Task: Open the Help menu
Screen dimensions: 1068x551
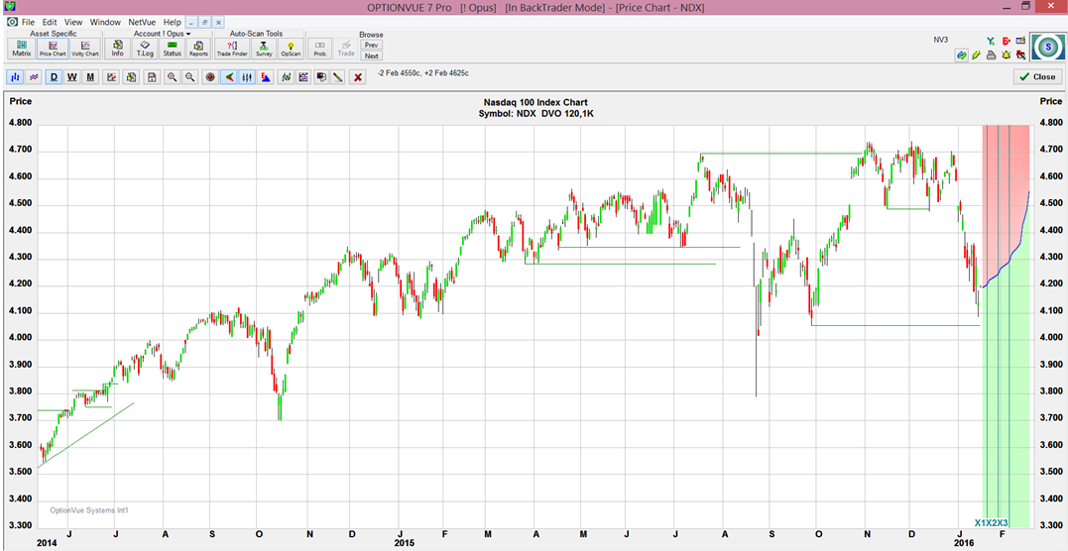Action: tap(173, 22)
